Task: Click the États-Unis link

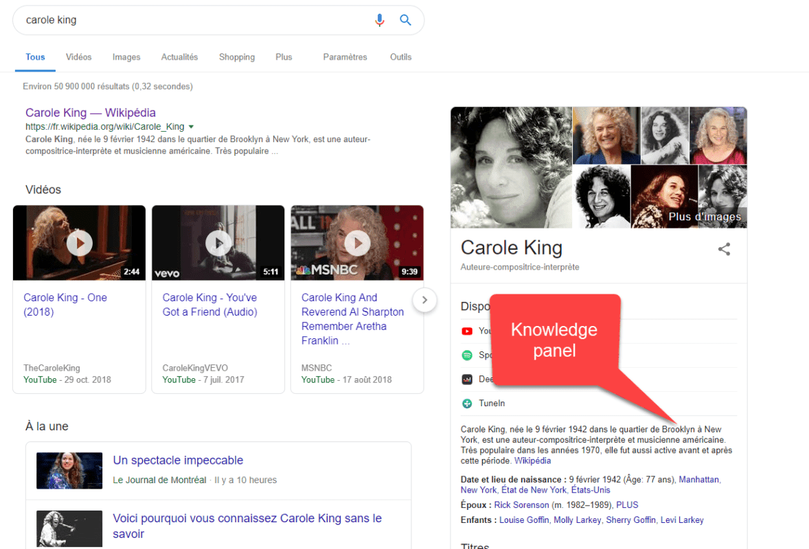Action: pos(591,490)
